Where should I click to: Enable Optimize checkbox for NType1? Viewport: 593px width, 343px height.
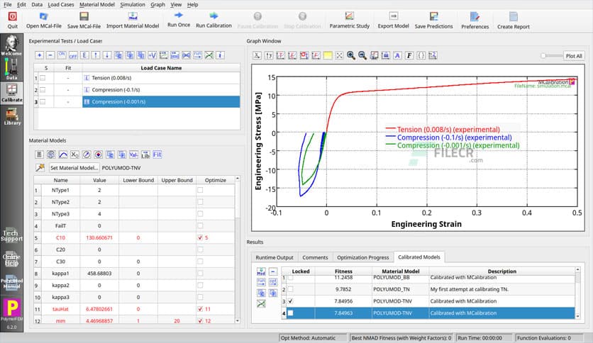200,190
